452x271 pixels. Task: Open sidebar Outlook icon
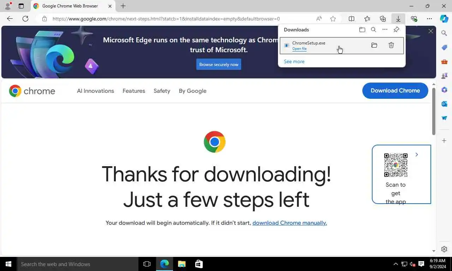[x=444, y=104]
